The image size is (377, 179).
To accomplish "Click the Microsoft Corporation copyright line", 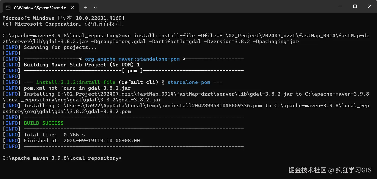I will click(x=63, y=24).
